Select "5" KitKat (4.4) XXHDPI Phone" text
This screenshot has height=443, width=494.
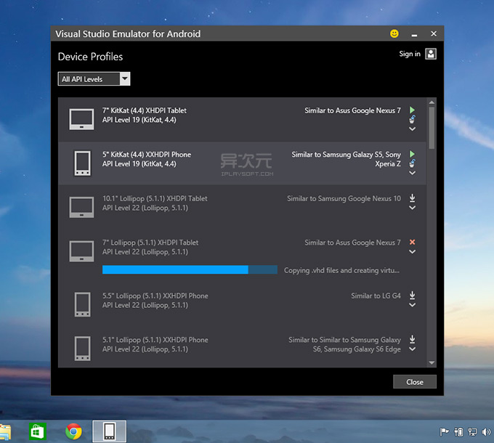pyautogui.click(x=147, y=155)
